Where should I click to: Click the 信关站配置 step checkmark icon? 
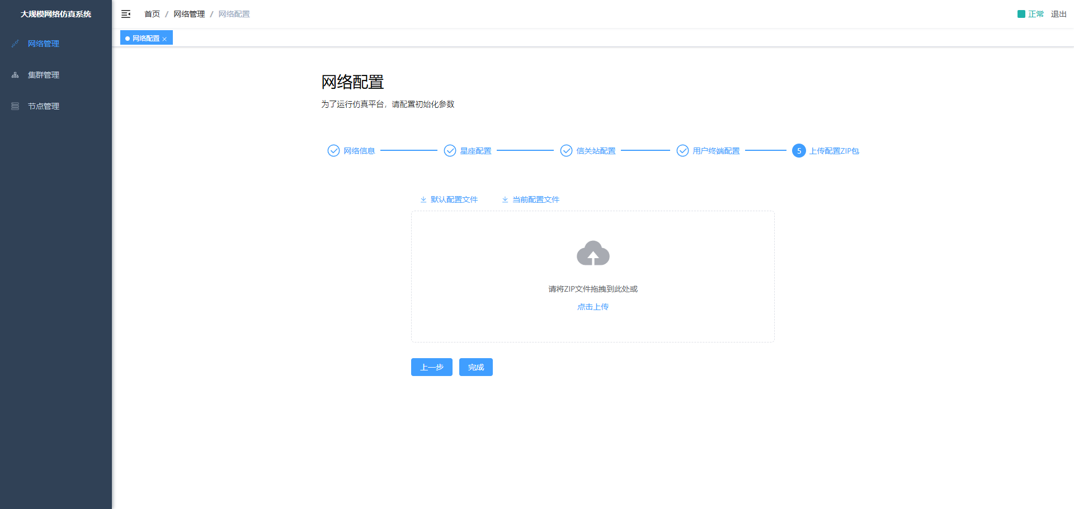coord(566,151)
